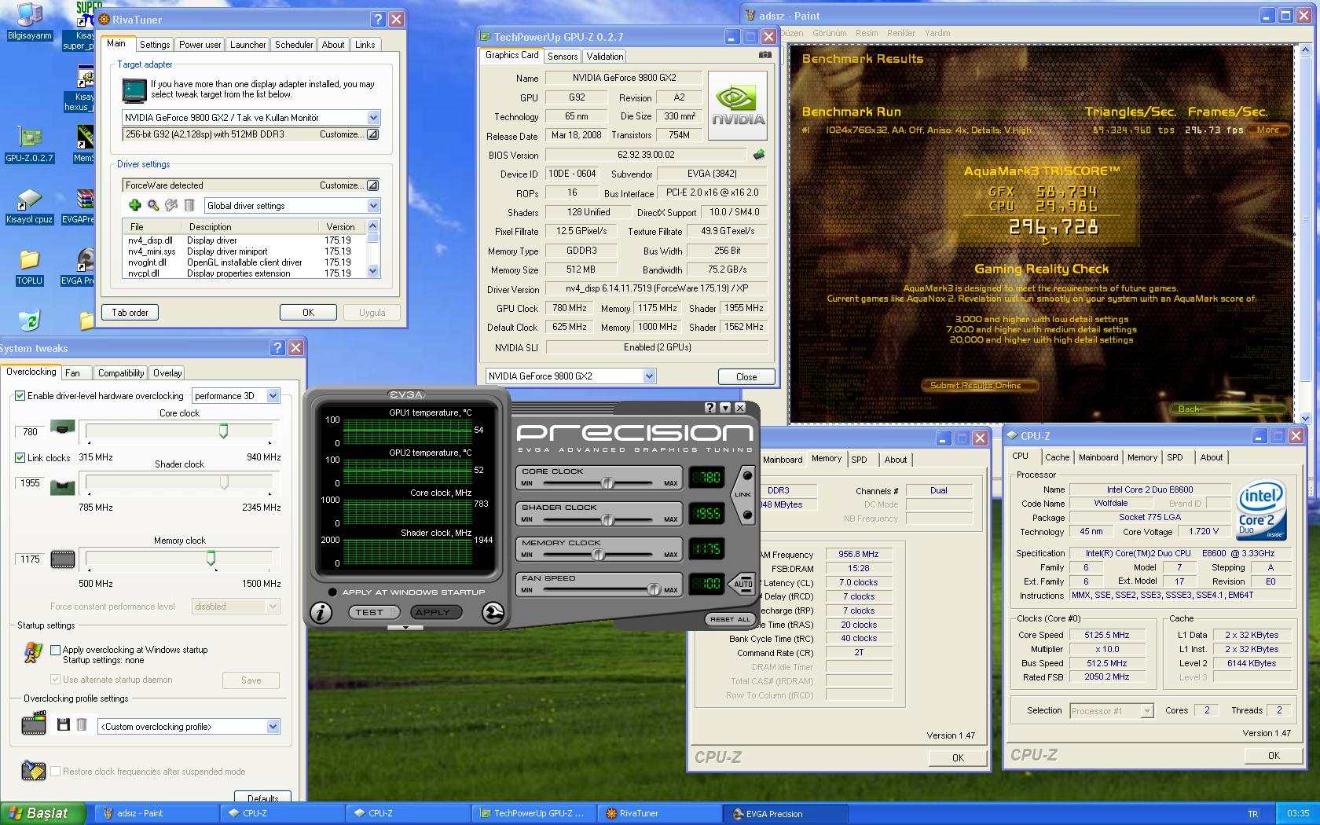Screen dimensions: 1320x825
Task: Open EVGA Precision wrench settings button
Action: click(493, 613)
